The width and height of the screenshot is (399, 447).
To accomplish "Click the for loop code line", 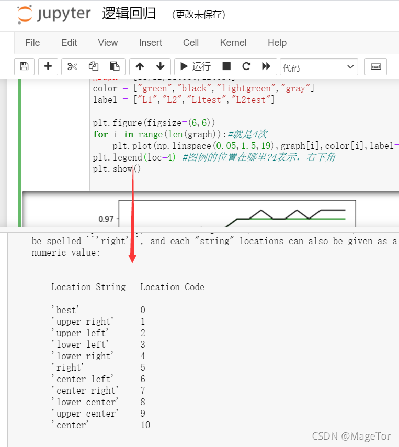I will click(180, 134).
